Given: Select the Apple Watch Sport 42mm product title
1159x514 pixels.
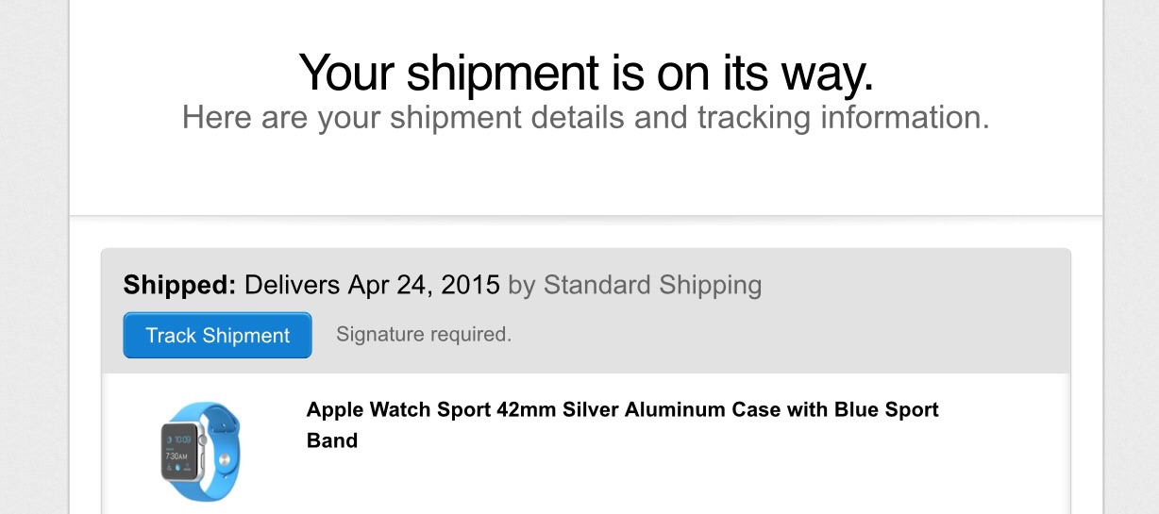Looking at the screenshot, I should 622,424.
